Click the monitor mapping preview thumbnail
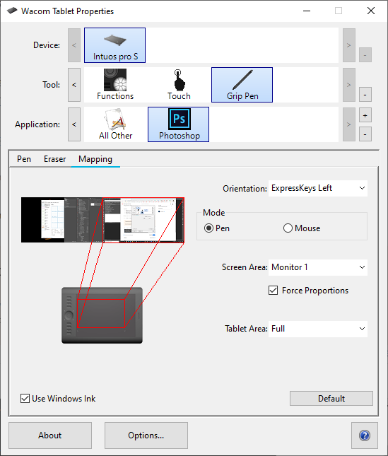Viewport: 388px width, 456px height. point(102,220)
